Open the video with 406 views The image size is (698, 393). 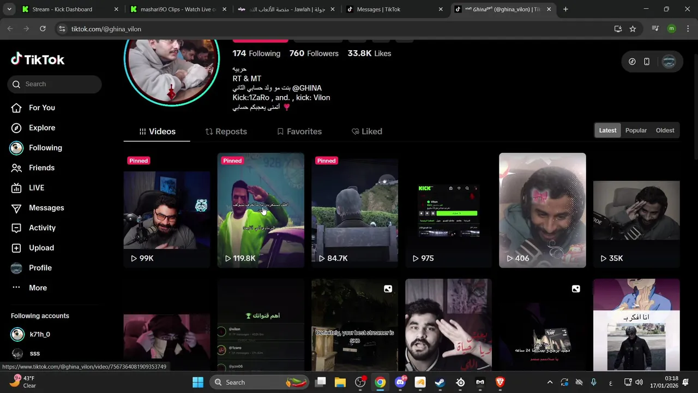[x=543, y=210]
